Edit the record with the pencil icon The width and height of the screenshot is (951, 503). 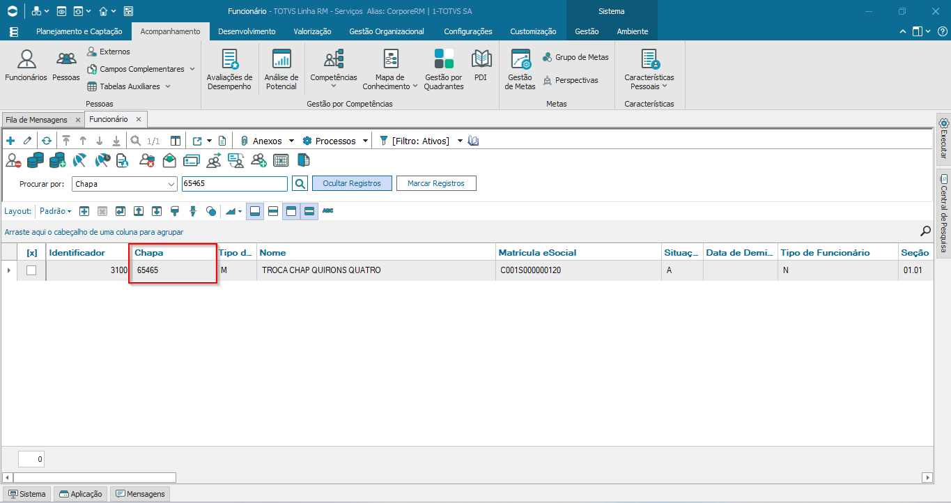coord(28,141)
